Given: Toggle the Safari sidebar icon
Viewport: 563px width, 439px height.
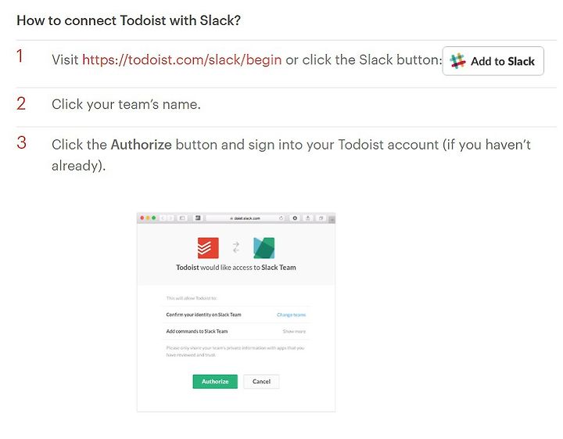Looking at the screenshot, I should [182, 218].
